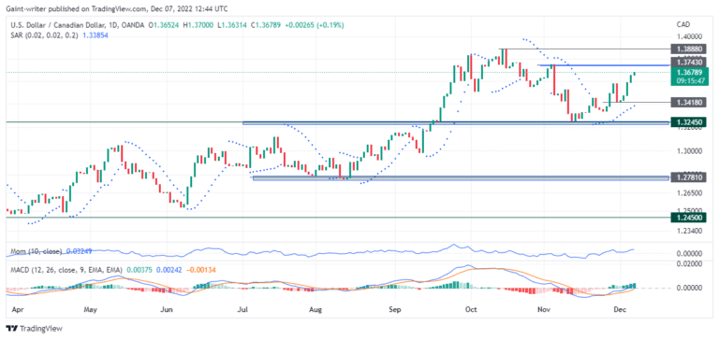This screenshot has width=719, height=339.
Task: Click the 09:15:47 bar countdown timer
Action: click(x=689, y=80)
